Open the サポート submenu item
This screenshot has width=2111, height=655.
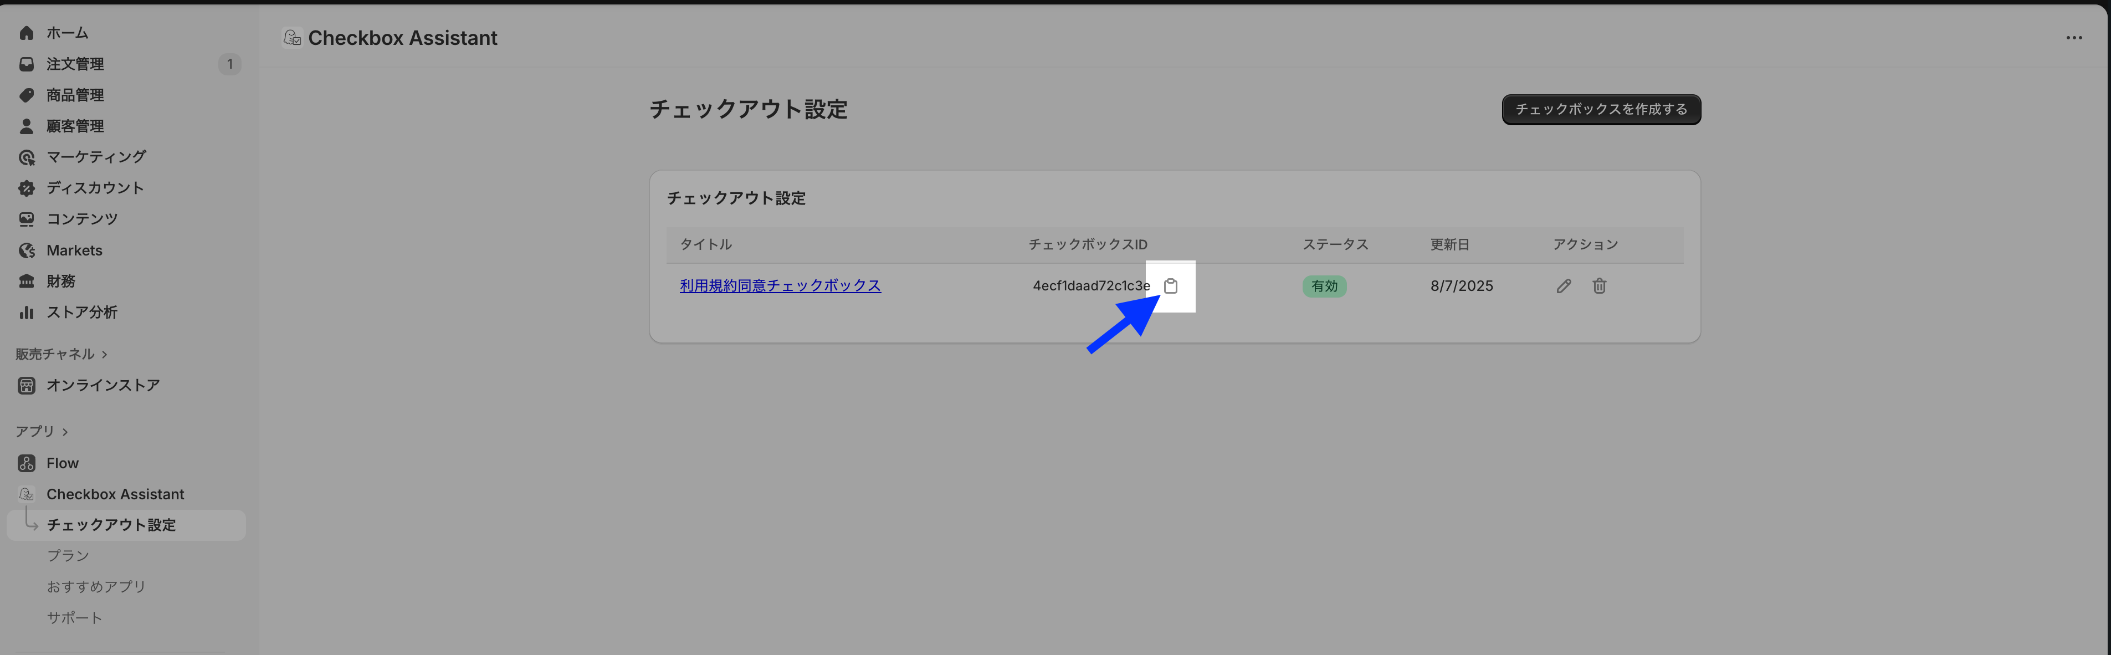coord(74,618)
